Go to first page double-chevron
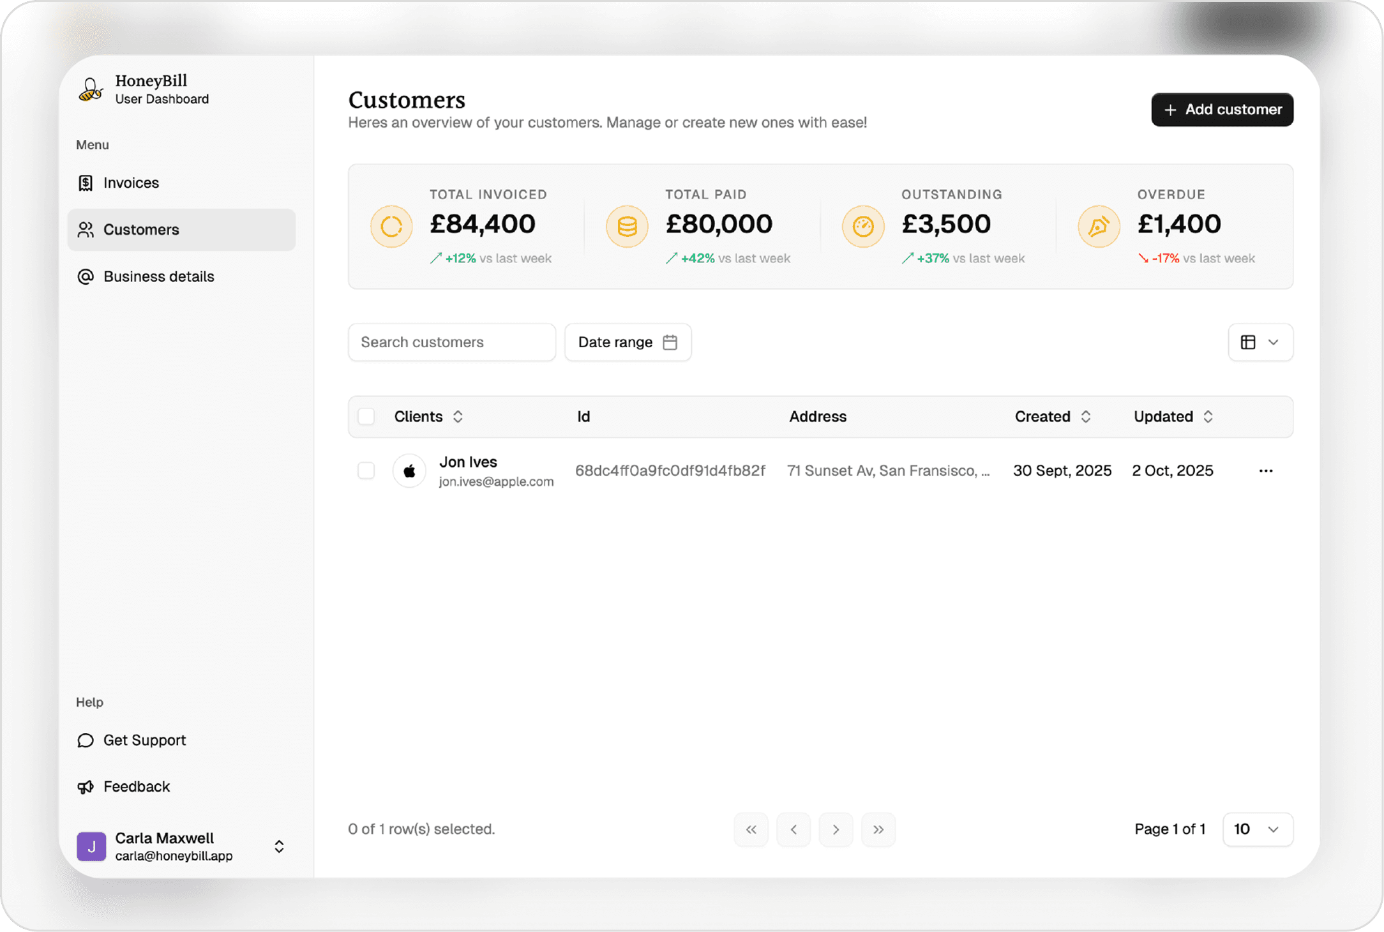 (x=751, y=829)
